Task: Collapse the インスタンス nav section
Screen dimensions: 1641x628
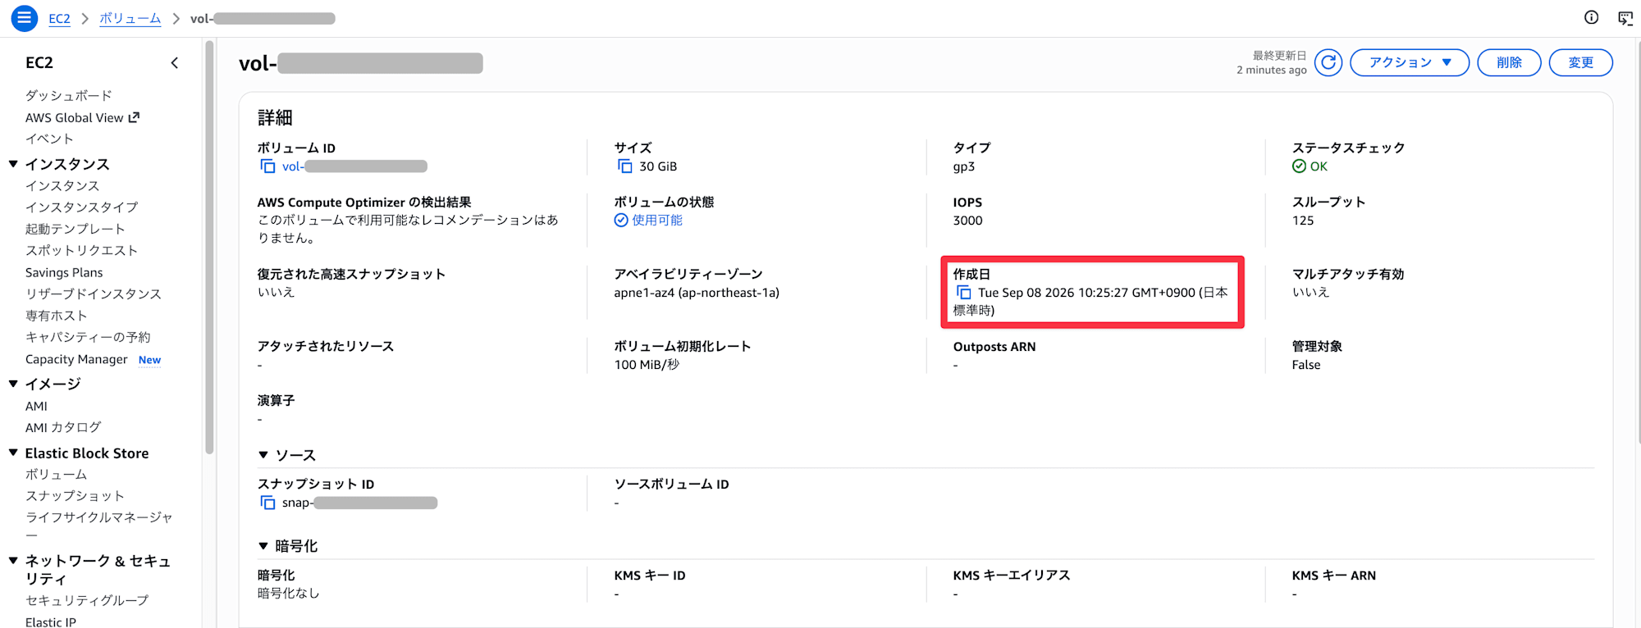Action: coord(13,164)
